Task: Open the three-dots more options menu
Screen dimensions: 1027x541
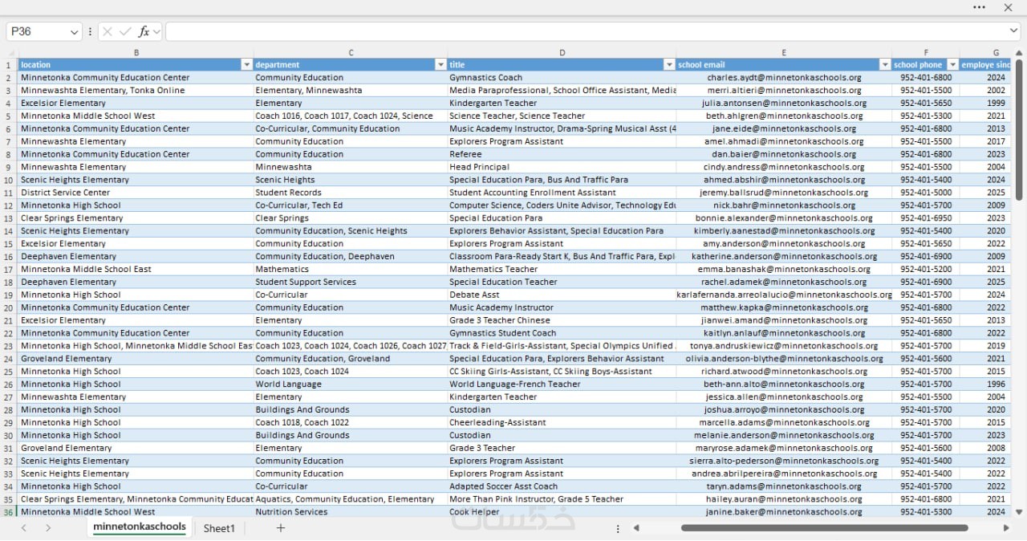Action: point(979,7)
